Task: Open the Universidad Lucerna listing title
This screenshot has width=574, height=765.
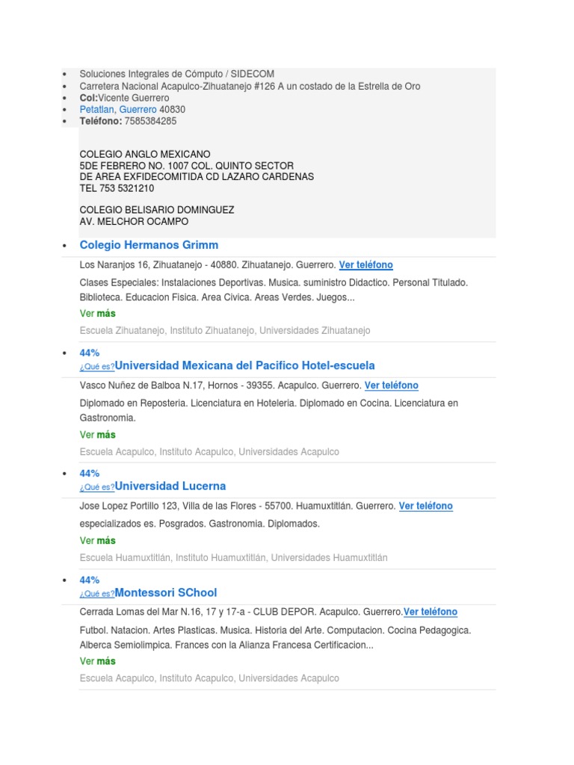Action: (x=170, y=486)
